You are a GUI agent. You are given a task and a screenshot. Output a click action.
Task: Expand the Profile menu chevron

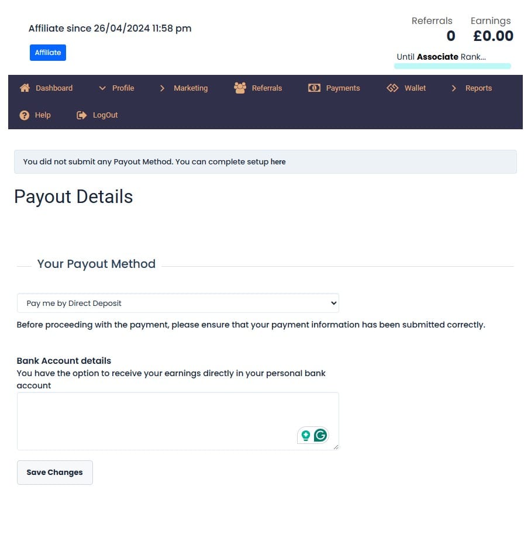[102, 88]
